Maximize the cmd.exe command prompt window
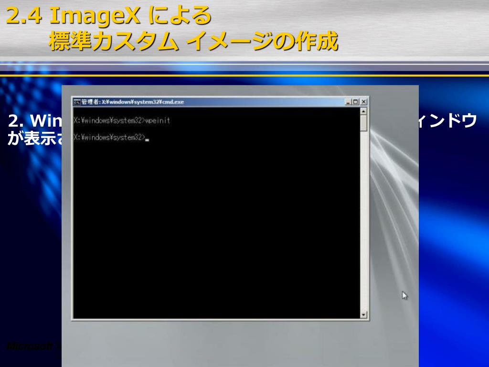 (x=356, y=102)
